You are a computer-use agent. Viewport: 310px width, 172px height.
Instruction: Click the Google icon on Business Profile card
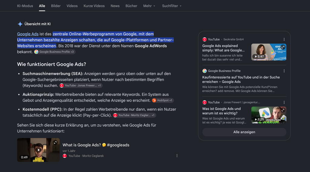pos(205,71)
